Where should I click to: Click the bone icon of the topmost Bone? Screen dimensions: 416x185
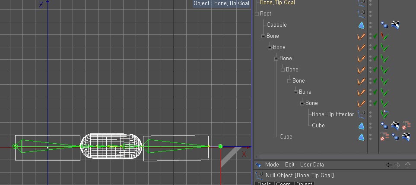point(361,36)
